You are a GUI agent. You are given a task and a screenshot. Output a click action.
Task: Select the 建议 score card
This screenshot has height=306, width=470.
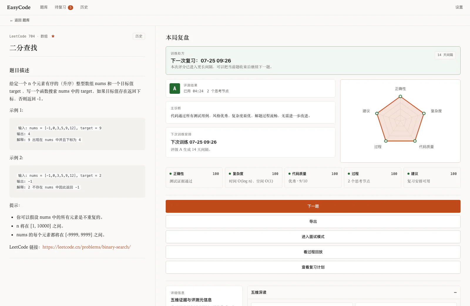pyautogui.click(x=432, y=178)
